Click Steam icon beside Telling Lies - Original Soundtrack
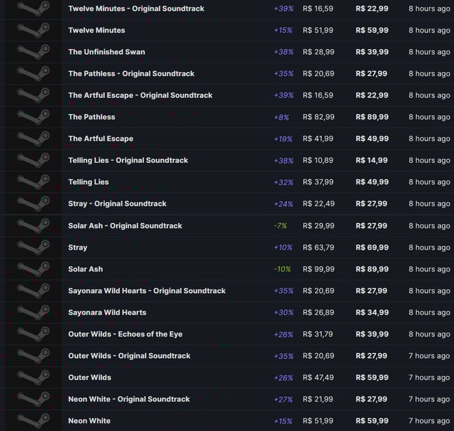 pos(33,160)
